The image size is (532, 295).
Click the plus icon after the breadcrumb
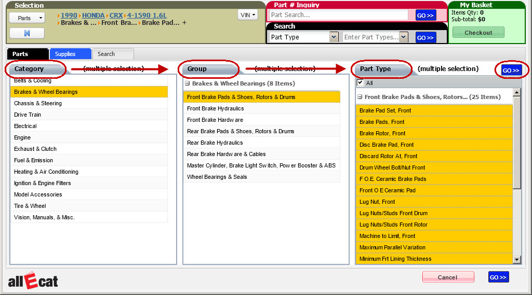pos(184,23)
